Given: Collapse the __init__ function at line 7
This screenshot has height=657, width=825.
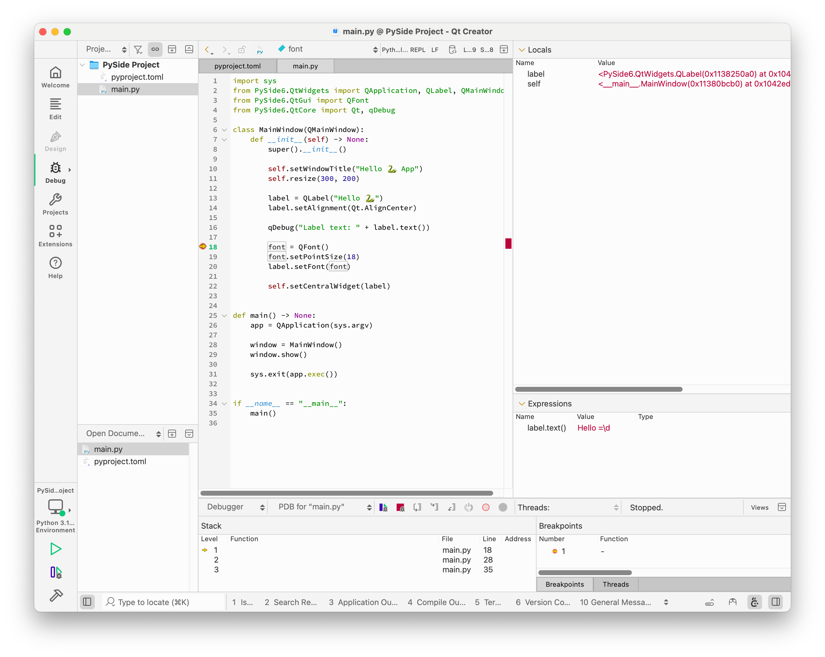Looking at the screenshot, I should point(224,140).
